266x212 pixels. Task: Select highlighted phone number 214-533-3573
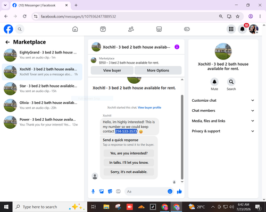(126, 131)
